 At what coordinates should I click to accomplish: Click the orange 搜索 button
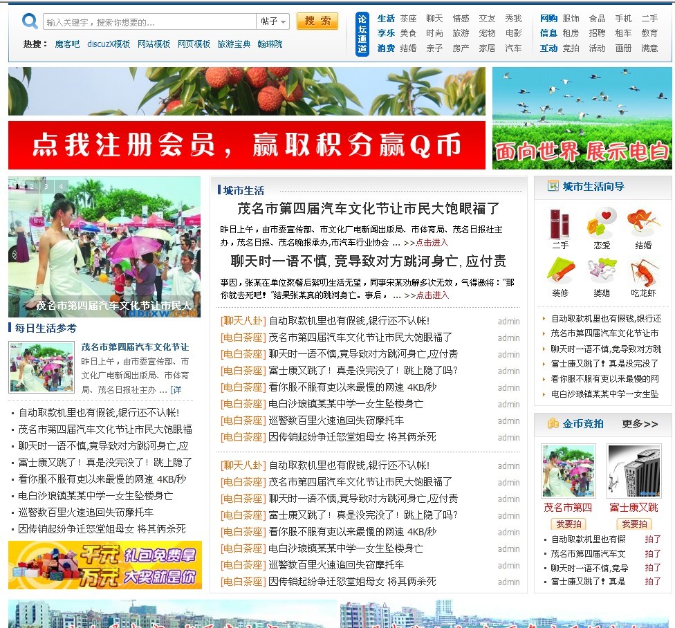click(317, 21)
